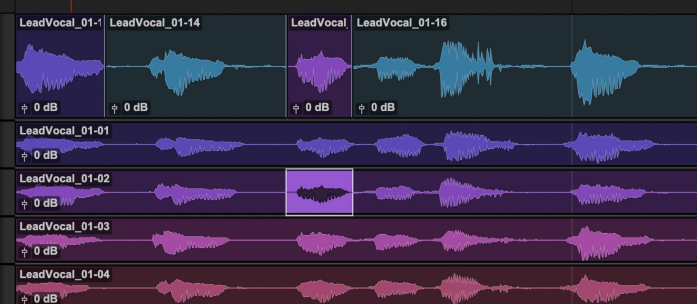Image resolution: width=697 pixels, height=304 pixels.
Task: Select the LeadVocal_01-01 take label
Action: pos(64,131)
